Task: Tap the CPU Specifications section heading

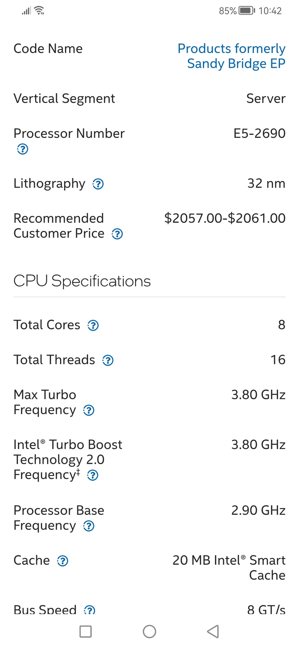Action: click(82, 281)
